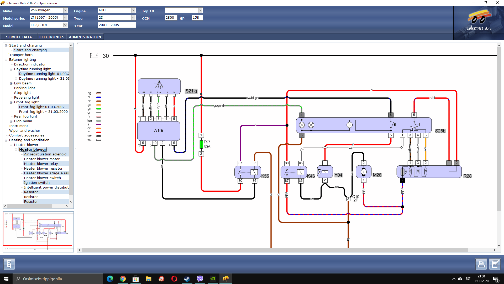The height and width of the screenshot is (284, 504).
Task: Click the red rt color legend swatch
Action: click(99, 132)
